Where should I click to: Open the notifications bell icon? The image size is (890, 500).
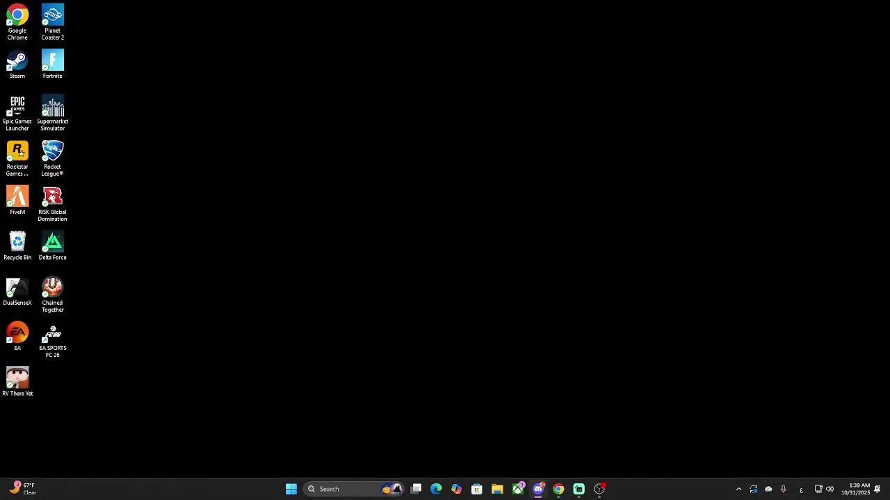tap(877, 489)
